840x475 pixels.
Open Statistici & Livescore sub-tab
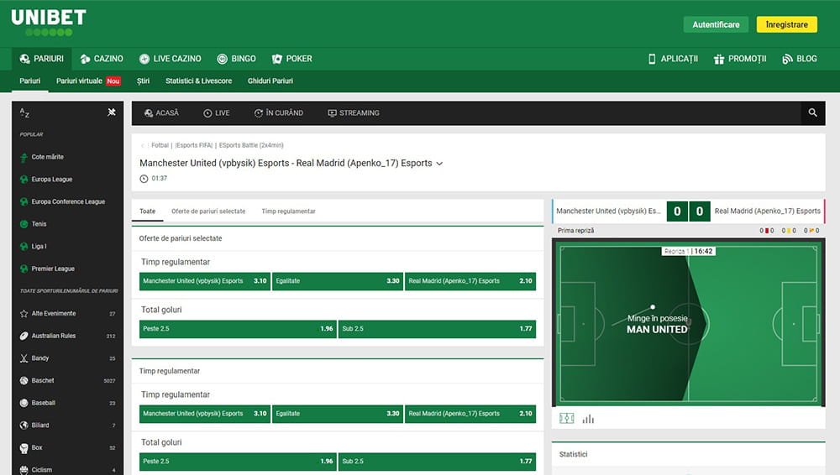click(x=199, y=81)
